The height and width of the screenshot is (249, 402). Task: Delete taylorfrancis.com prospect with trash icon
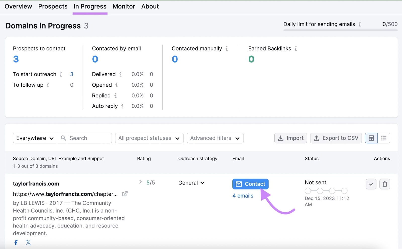click(x=384, y=184)
